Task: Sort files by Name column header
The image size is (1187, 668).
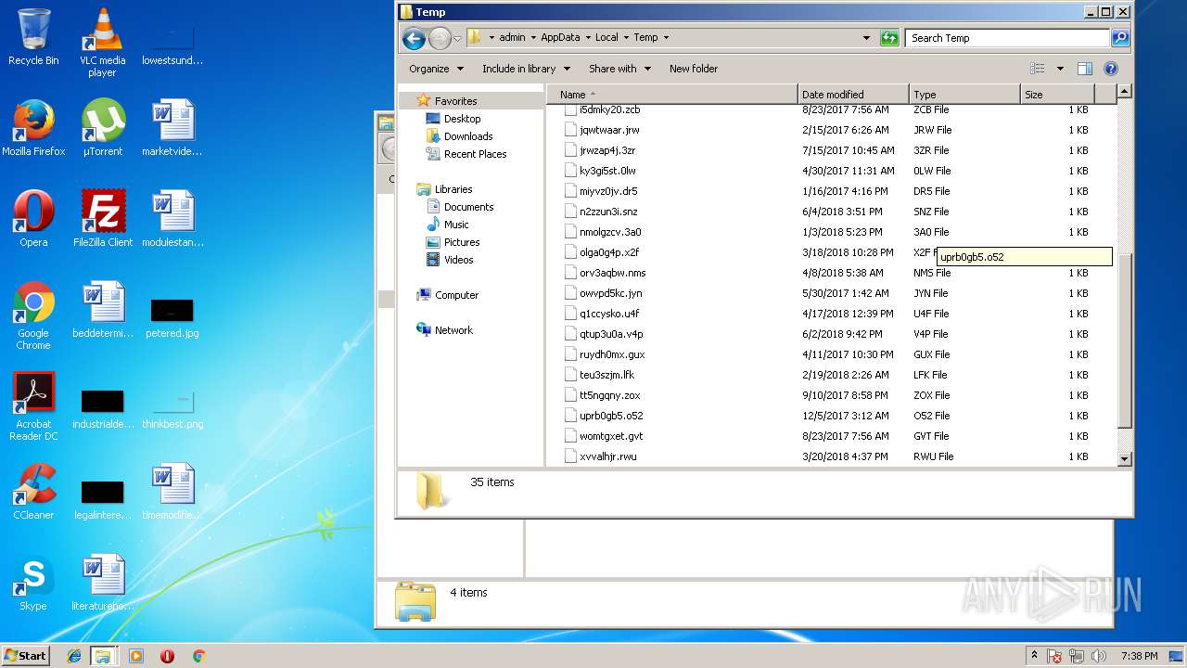Action: [671, 95]
